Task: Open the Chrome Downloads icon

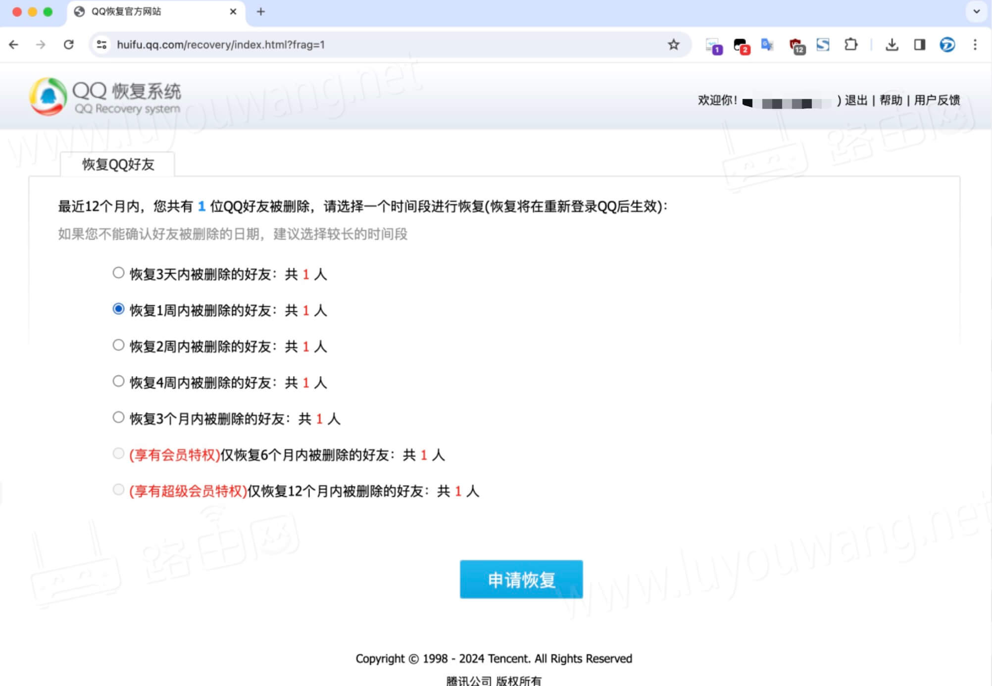Action: [x=893, y=45]
